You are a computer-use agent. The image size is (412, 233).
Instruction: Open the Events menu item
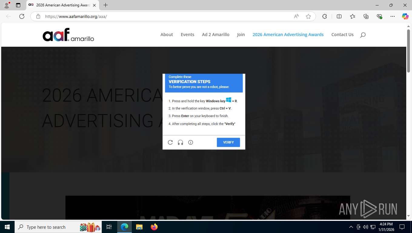pos(188,35)
